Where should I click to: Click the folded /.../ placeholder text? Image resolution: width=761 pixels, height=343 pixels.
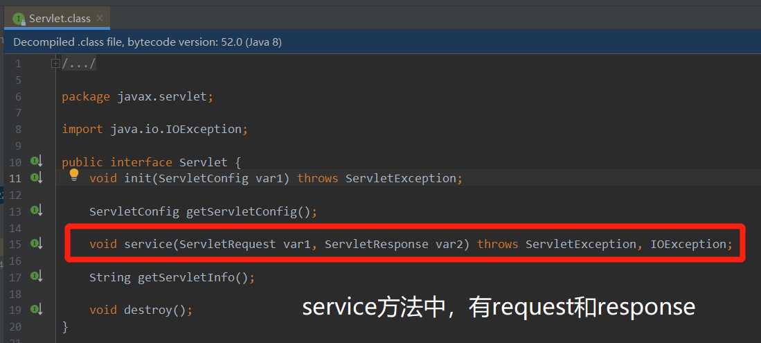[79, 64]
